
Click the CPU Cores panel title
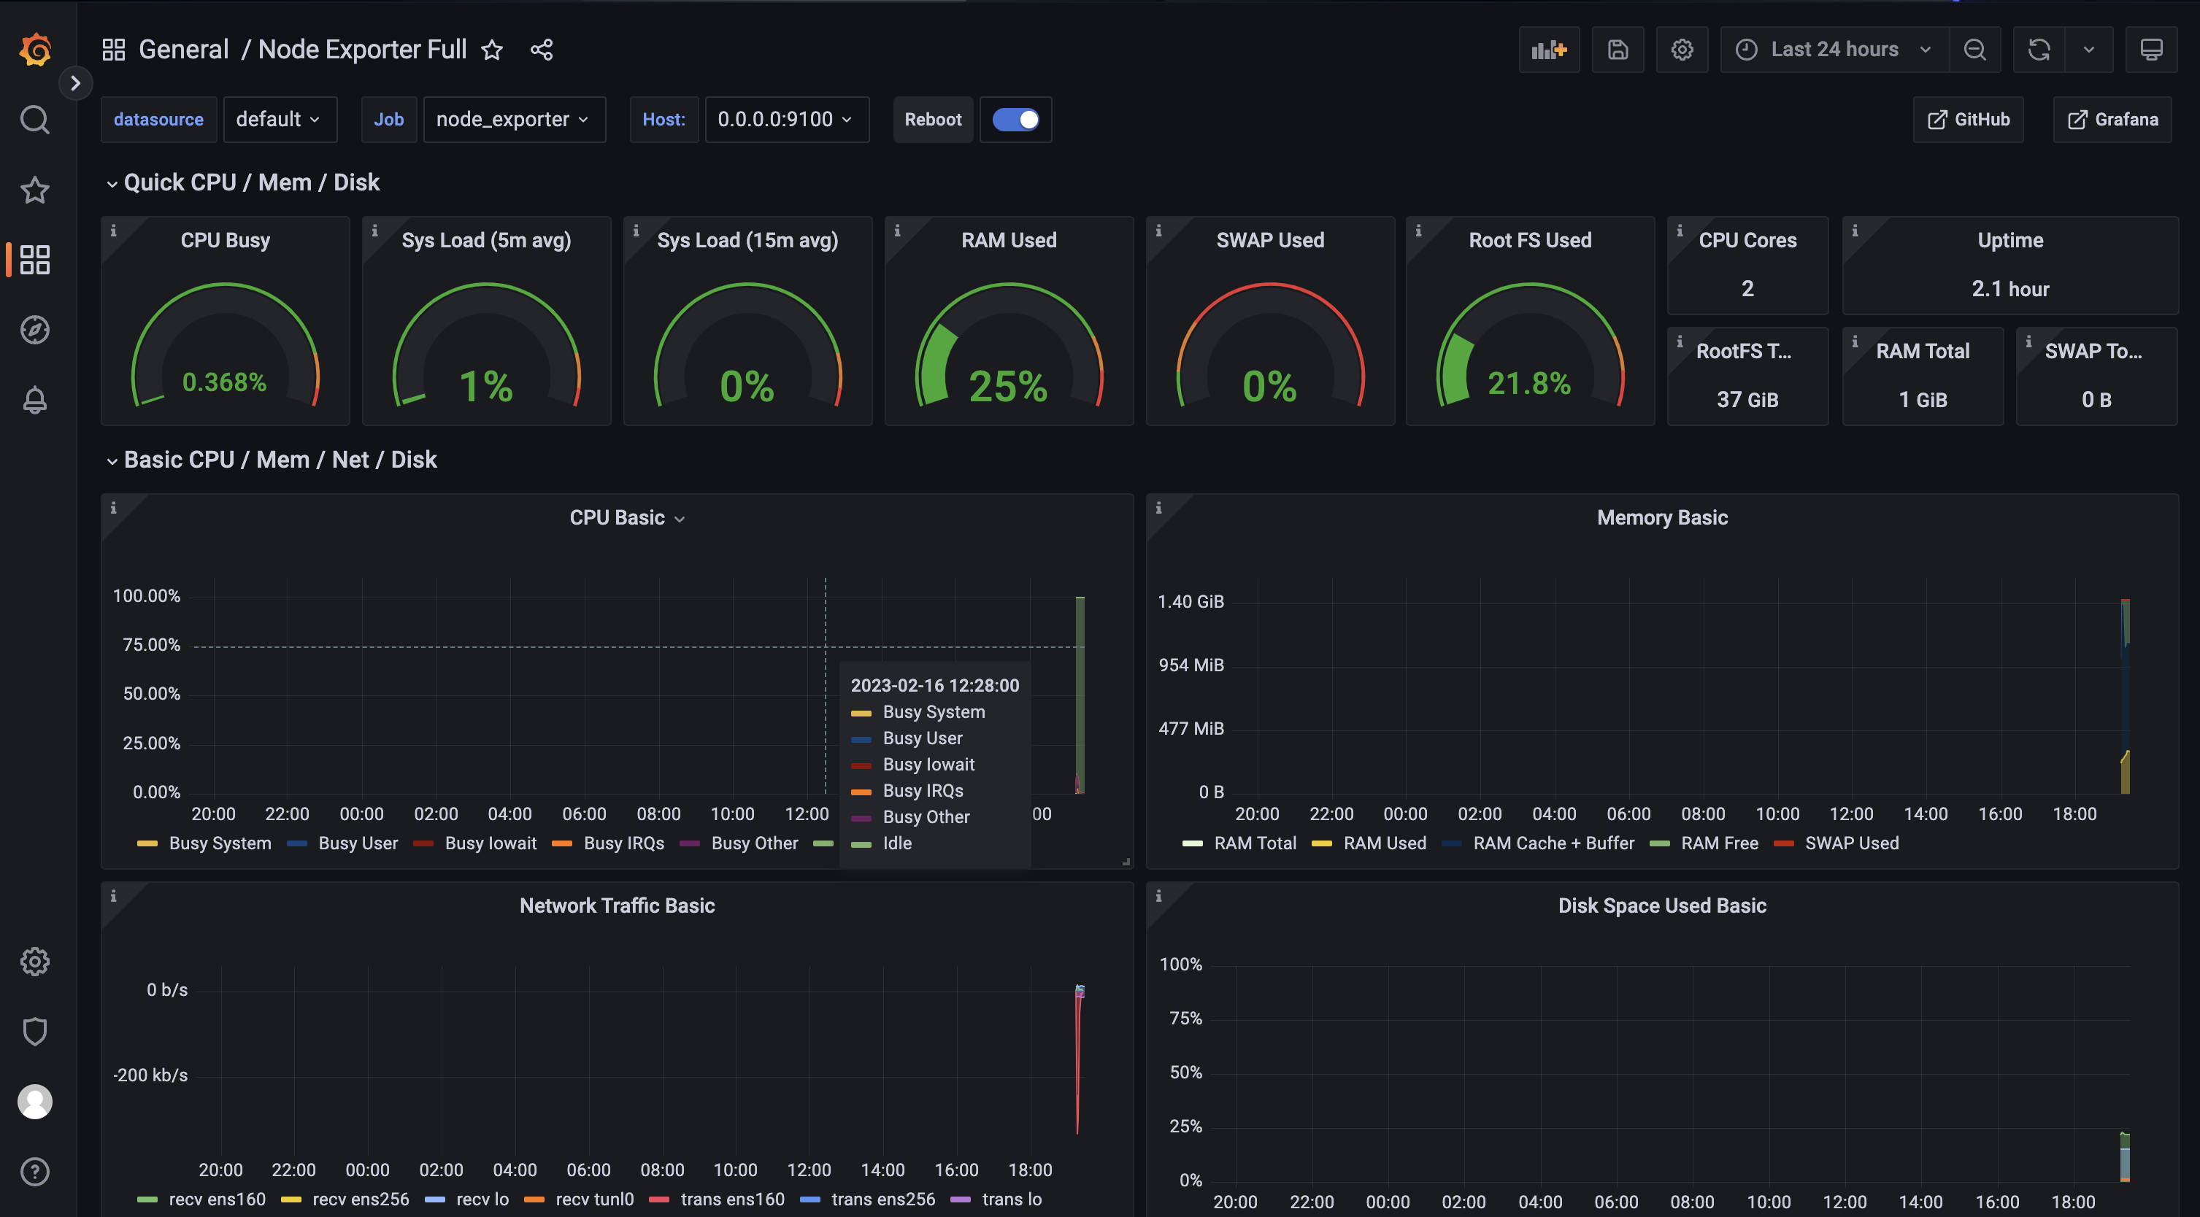(x=1747, y=241)
